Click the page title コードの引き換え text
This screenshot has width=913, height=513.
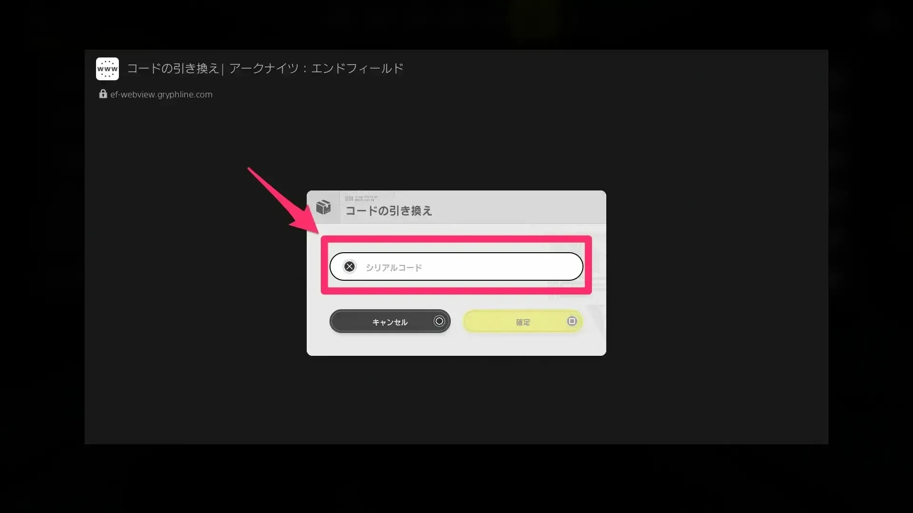pos(173,68)
